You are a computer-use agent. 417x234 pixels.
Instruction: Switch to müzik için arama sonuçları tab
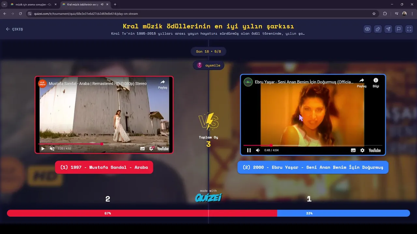34,5
